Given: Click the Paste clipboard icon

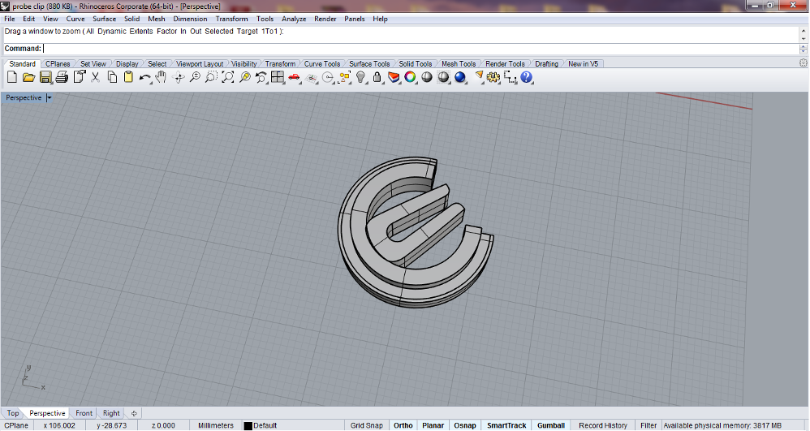Looking at the screenshot, I should 128,78.
